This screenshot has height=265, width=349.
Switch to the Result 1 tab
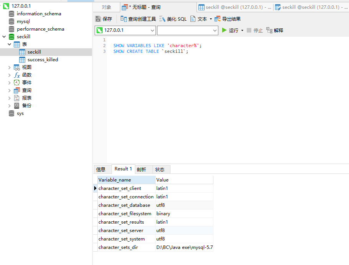click(123, 169)
